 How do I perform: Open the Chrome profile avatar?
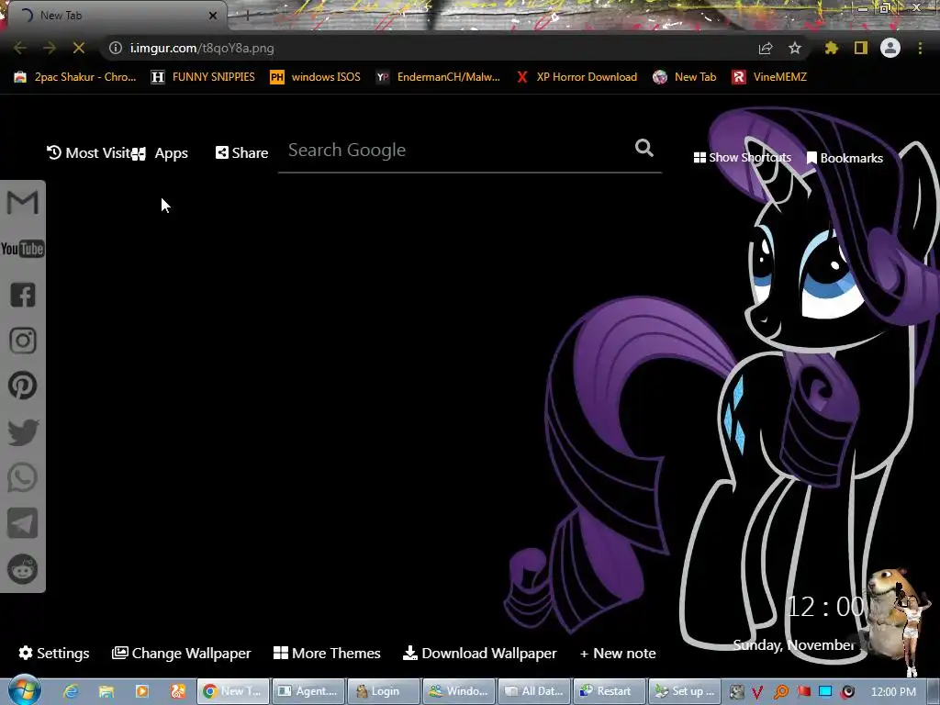(x=890, y=48)
